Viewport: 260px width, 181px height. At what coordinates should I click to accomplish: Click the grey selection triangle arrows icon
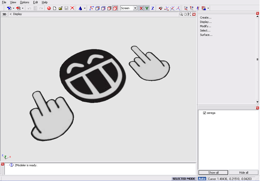tap(192, 8)
